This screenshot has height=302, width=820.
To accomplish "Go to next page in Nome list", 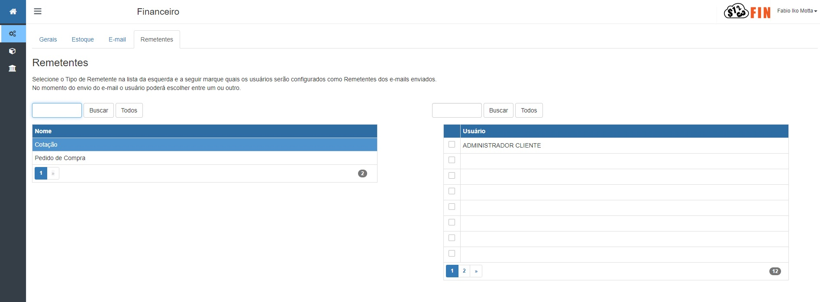I will [x=53, y=173].
